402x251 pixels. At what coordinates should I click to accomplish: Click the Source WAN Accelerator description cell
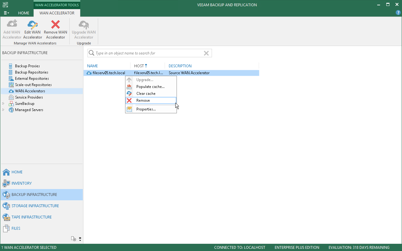click(189, 73)
